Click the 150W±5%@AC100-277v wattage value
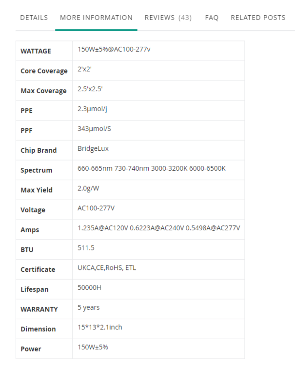Screen dimensions: 295x366 [x=114, y=49]
